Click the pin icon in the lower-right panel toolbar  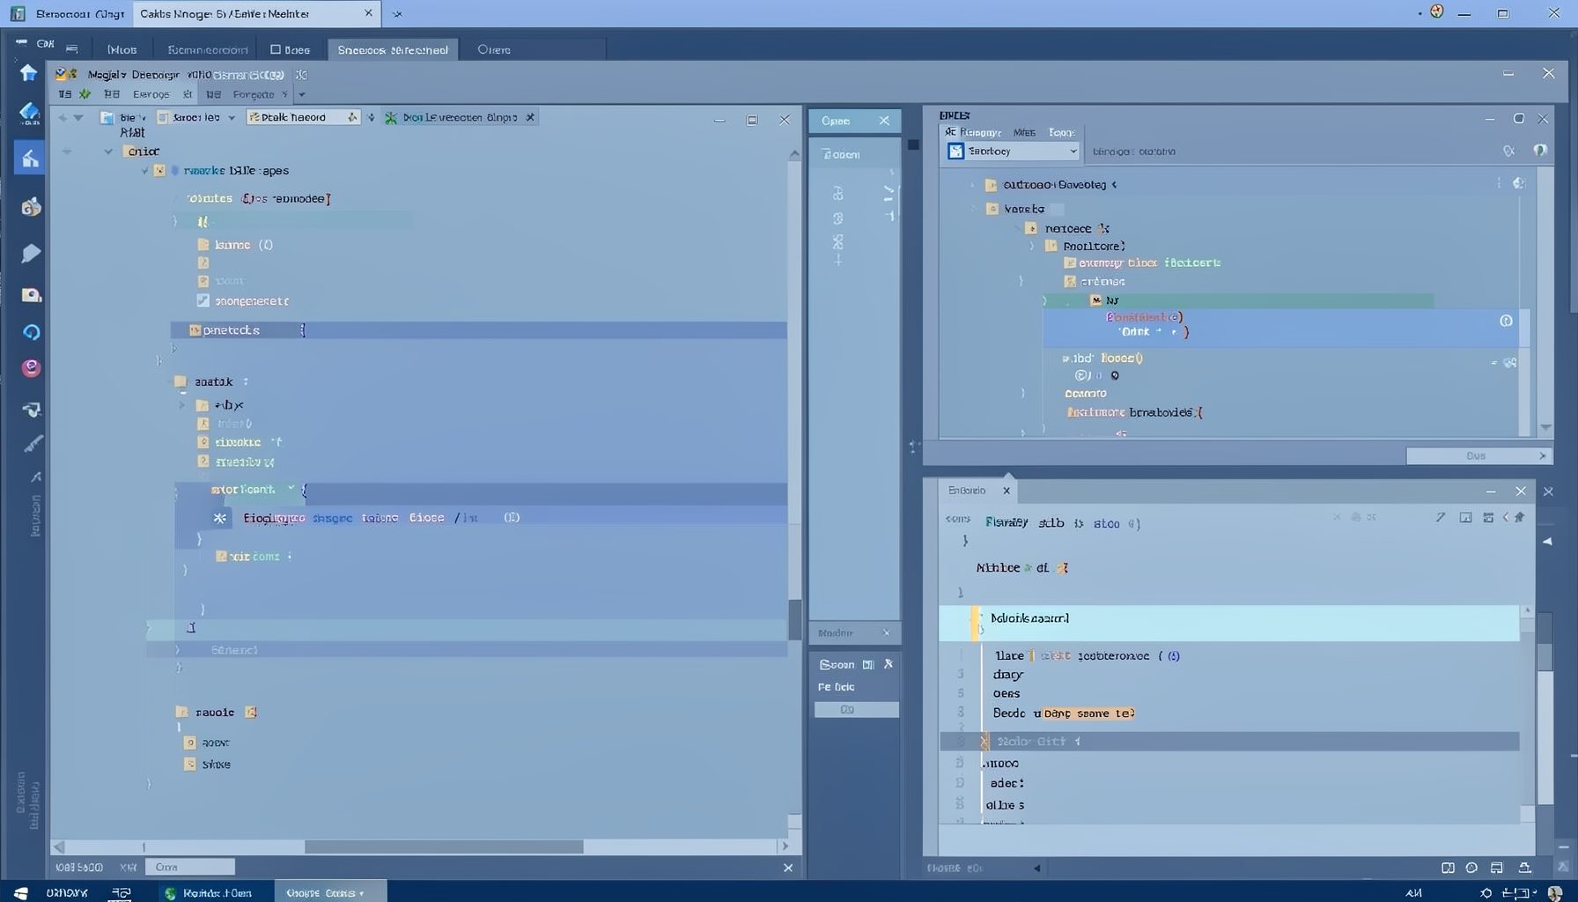(x=1519, y=518)
